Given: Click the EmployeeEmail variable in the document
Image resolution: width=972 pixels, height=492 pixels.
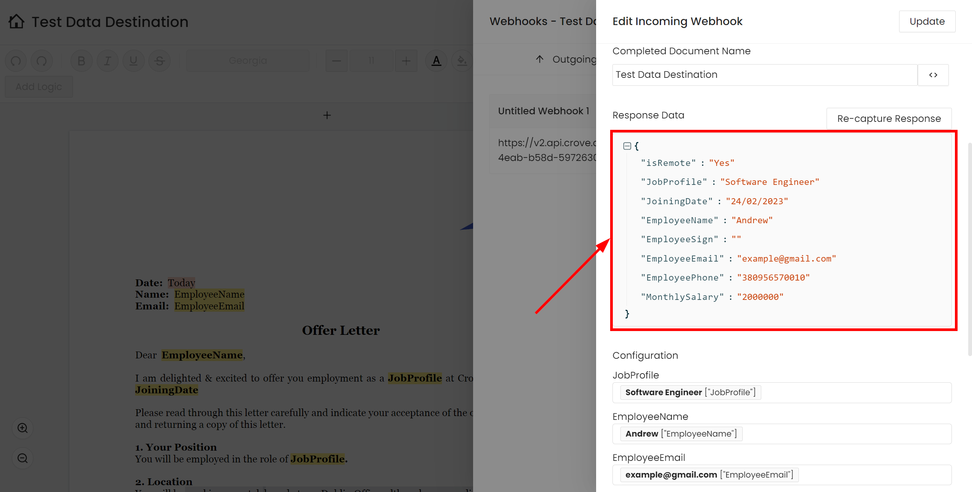Looking at the screenshot, I should coord(209,306).
